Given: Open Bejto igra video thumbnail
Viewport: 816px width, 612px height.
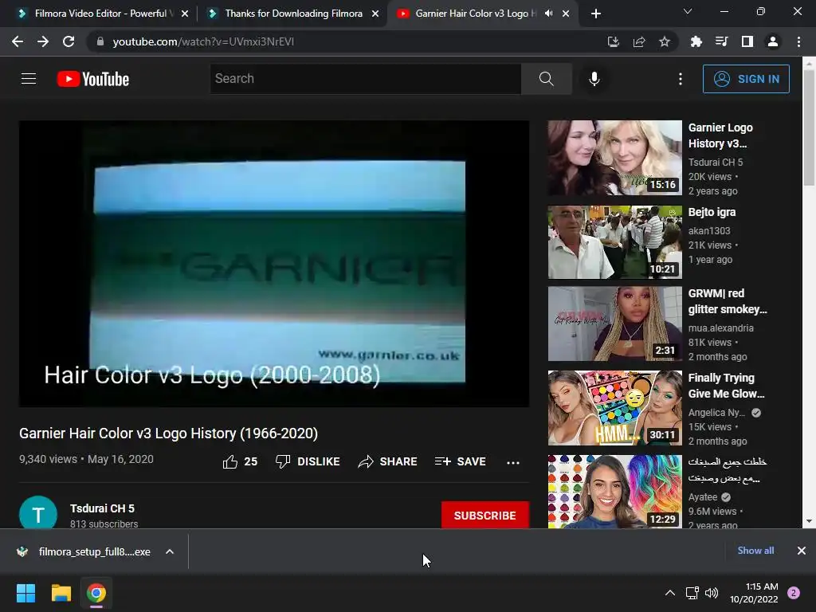Looking at the screenshot, I should coord(614,242).
